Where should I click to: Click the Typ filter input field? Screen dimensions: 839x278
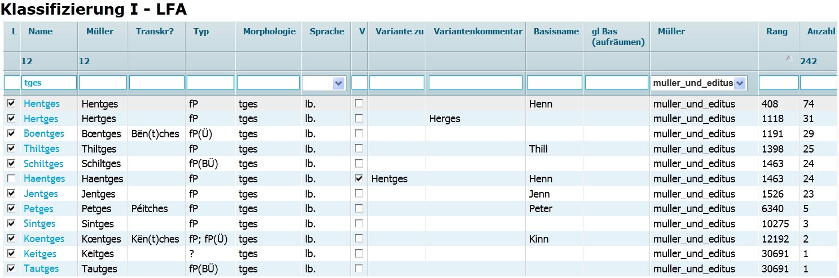coord(210,83)
